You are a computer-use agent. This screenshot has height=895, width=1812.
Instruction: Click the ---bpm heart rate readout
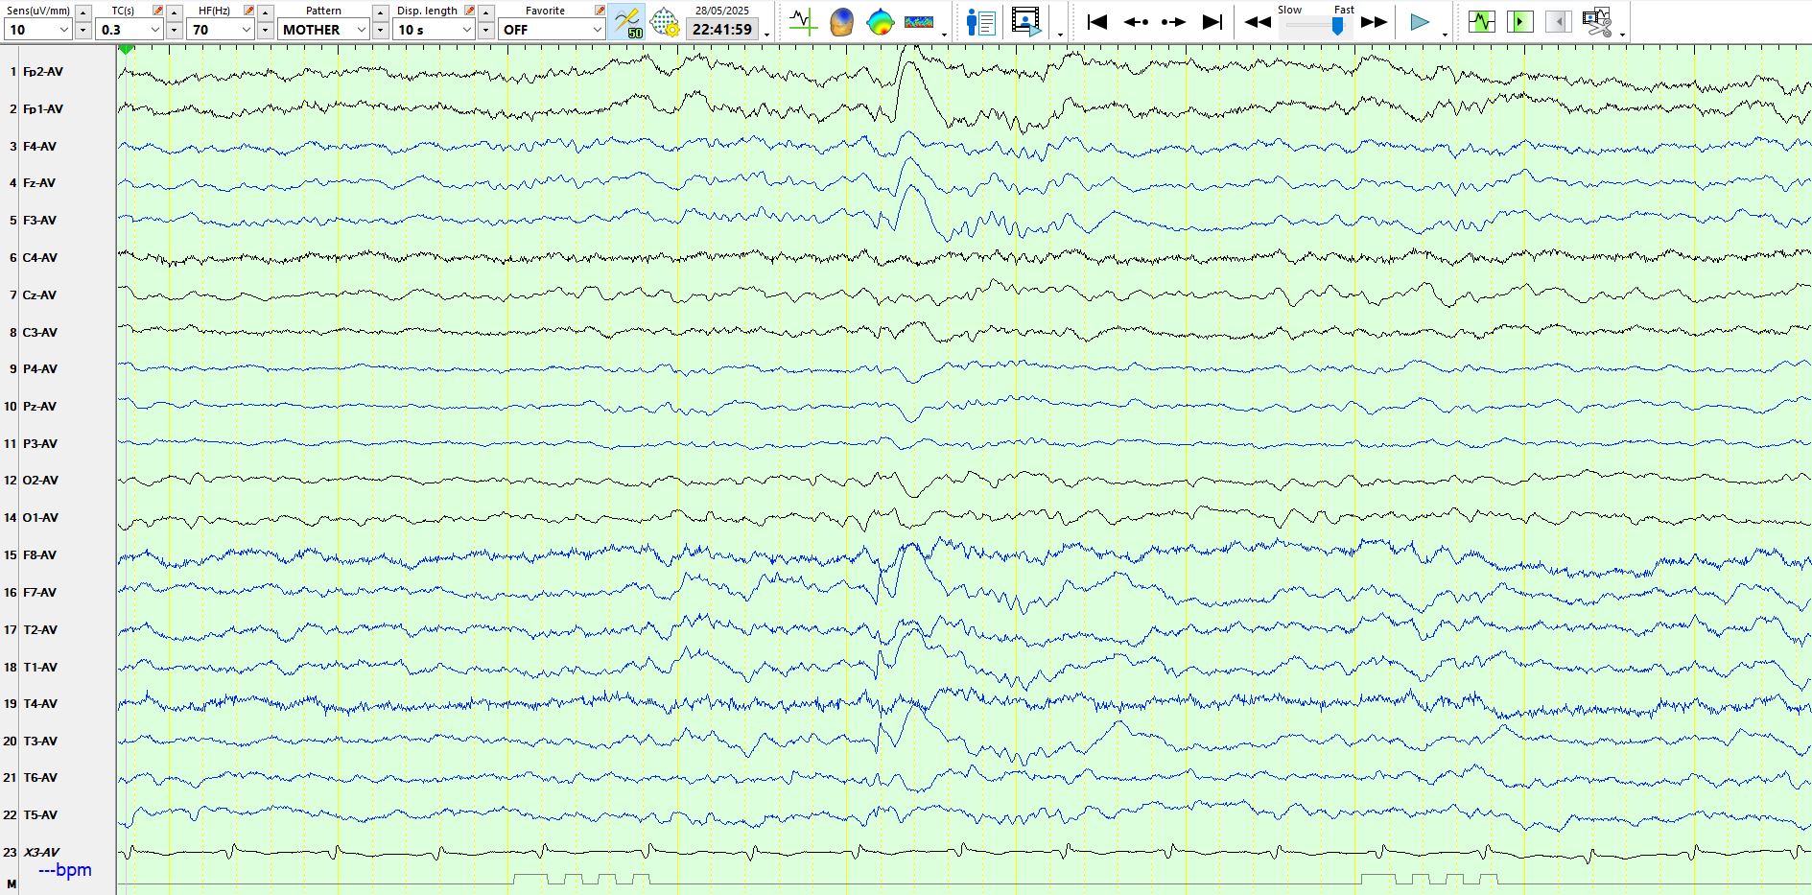tap(65, 870)
